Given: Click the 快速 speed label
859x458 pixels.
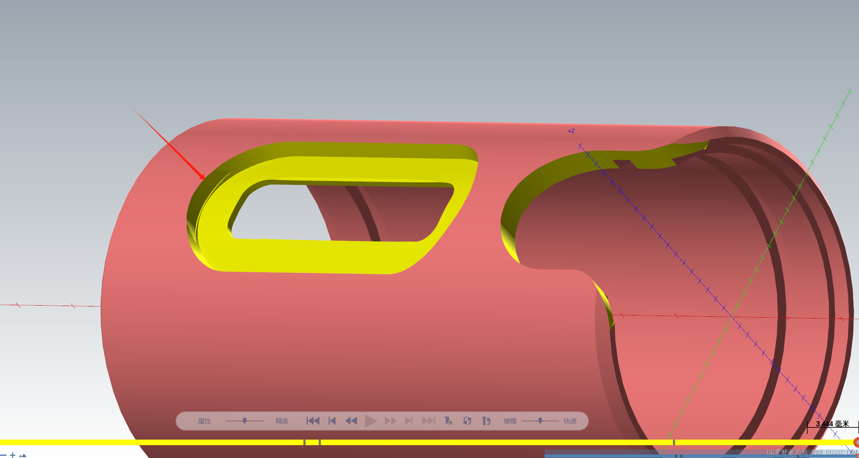Looking at the screenshot, I should coord(570,421).
